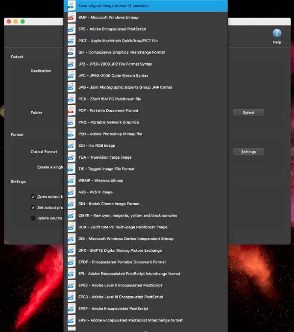Image resolution: width=294 pixels, height=332 pixels.
Task: Choose EPDF - Encapsulated Portable Document Format
Action: point(146,262)
